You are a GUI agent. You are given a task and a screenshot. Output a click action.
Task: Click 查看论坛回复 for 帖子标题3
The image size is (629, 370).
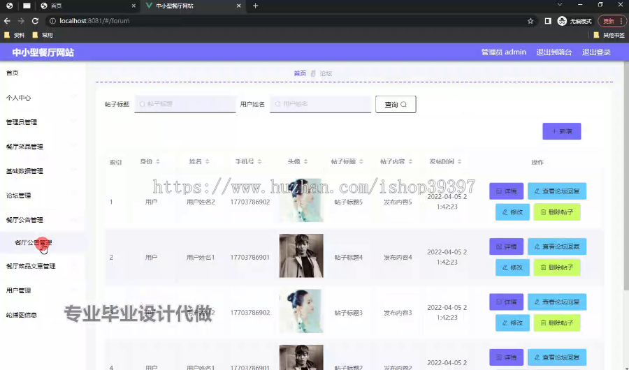557,302
